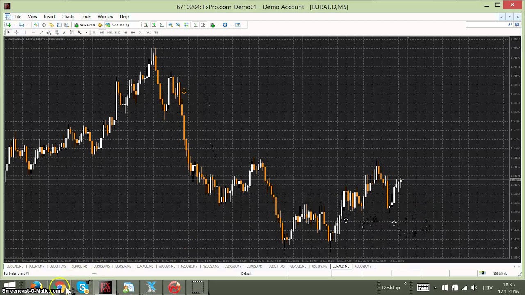
Task: Toggle the Market Watch window icon
Action: click(36, 25)
